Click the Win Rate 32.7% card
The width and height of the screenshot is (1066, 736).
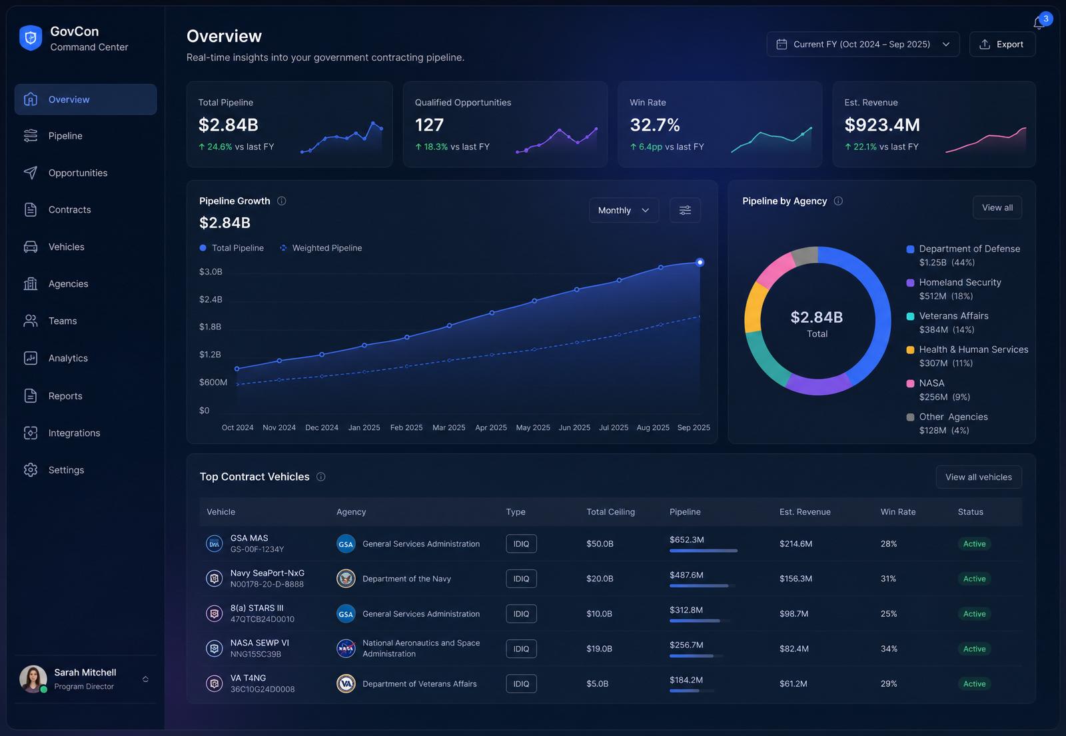(x=720, y=124)
